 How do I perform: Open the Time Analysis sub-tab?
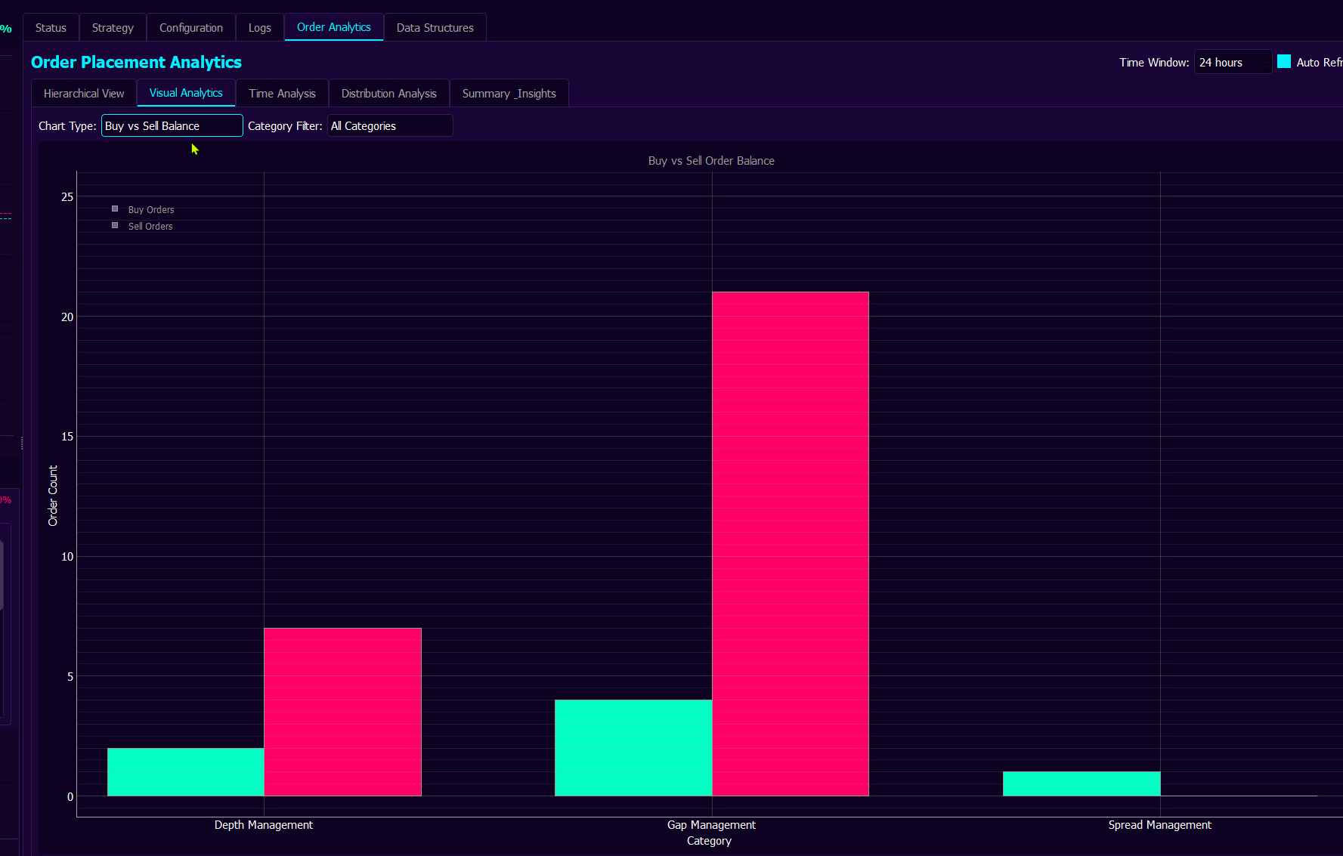point(282,94)
